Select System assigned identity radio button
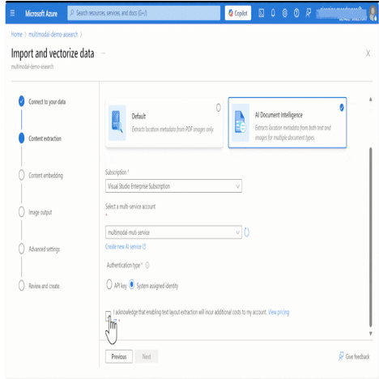This screenshot has width=379, height=379. [132, 284]
